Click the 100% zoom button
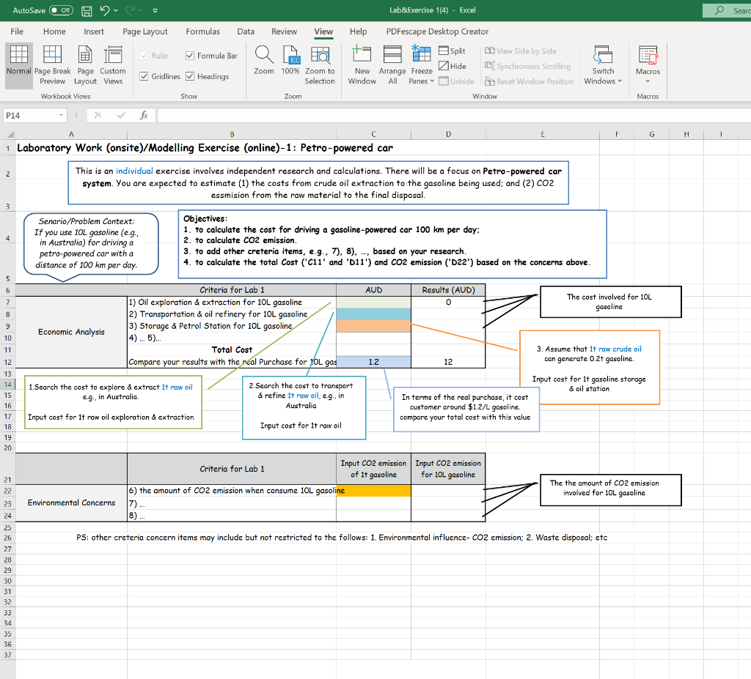 click(290, 64)
